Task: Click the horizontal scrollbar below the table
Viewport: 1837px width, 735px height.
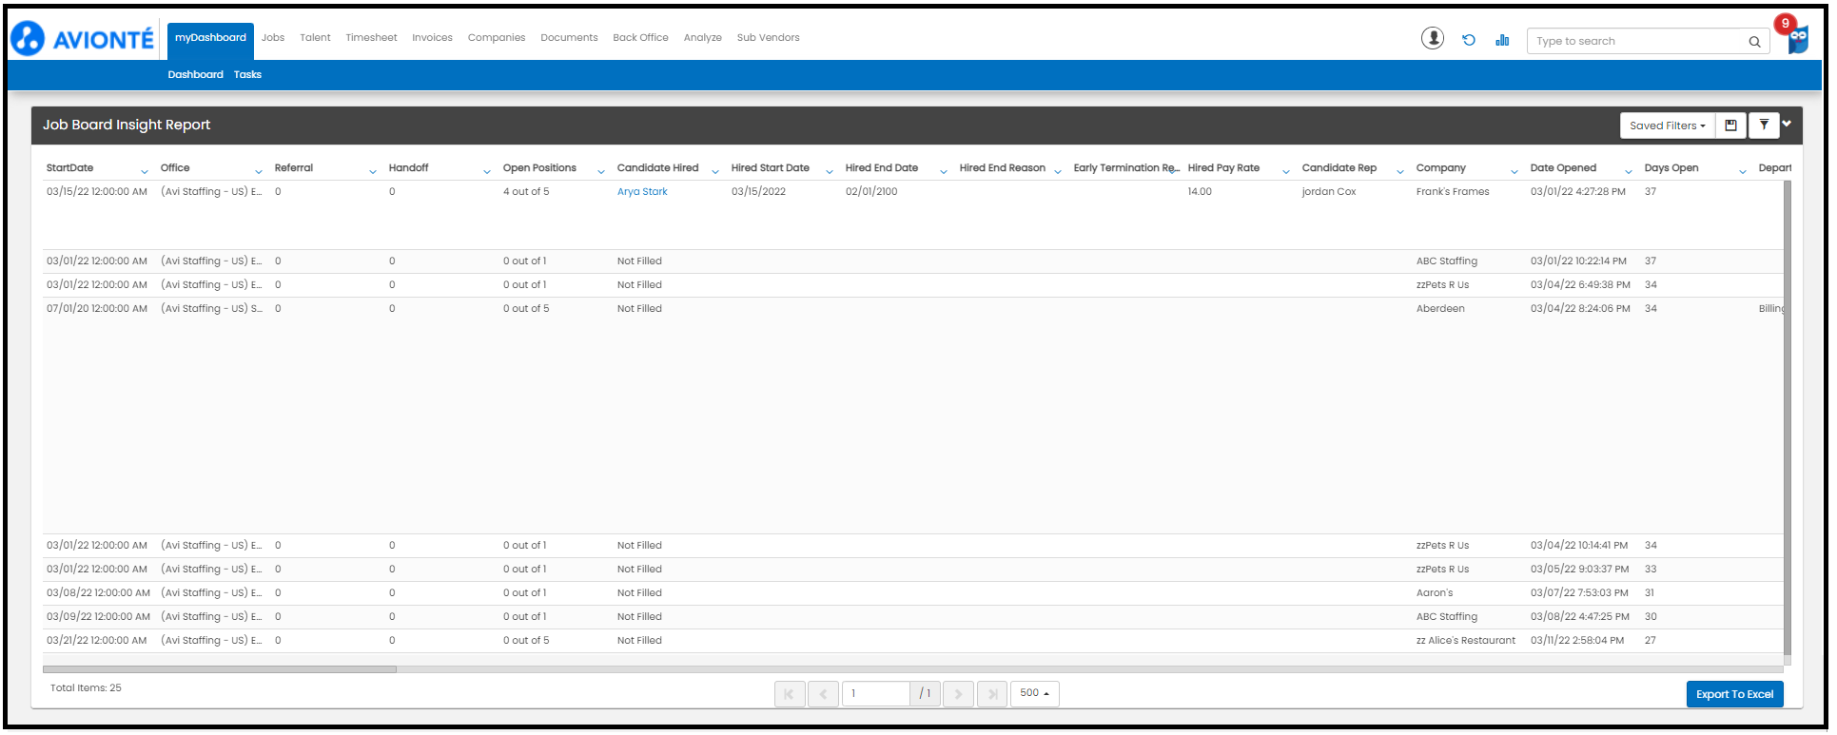Action: click(220, 669)
